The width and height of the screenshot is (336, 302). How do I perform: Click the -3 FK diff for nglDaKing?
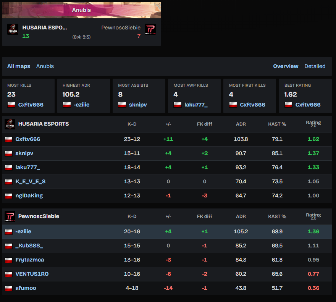pyautogui.click(x=204, y=196)
